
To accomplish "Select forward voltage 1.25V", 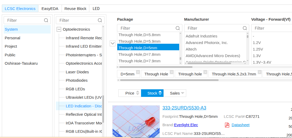I will (x=258, y=49).
